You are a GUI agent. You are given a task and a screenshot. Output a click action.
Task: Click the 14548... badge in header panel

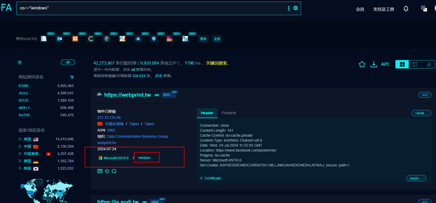421,113
